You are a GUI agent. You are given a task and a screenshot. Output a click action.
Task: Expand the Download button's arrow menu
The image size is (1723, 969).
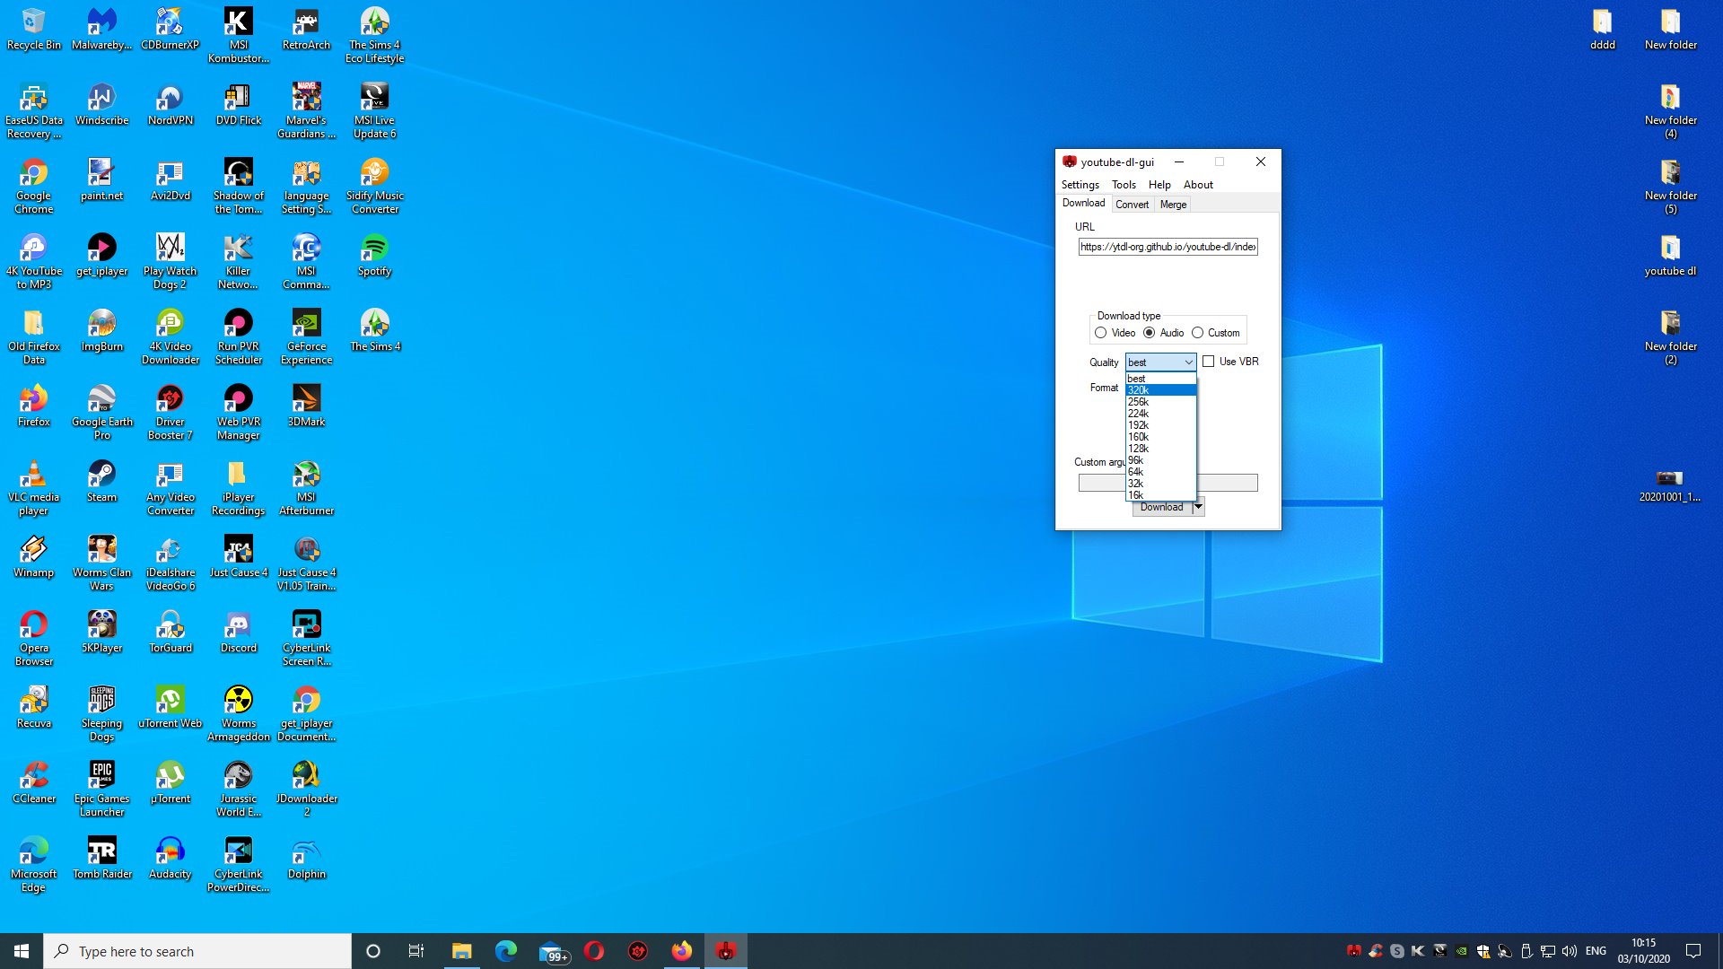pyautogui.click(x=1198, y=507)
